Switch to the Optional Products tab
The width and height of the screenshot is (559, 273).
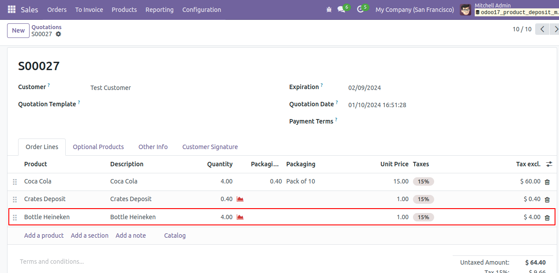click(98, 147)
